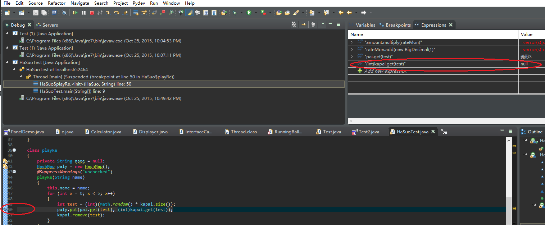Click the Step Over icon

click(117, 13)
